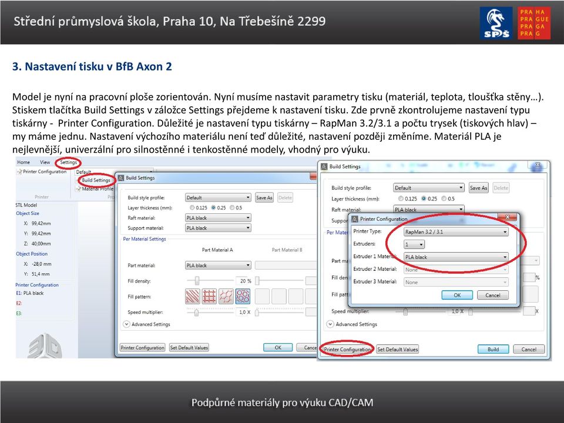The image size is (564, 423).
Task: Click Printer Configuration in the ribbon
Action: pos(45,172)
